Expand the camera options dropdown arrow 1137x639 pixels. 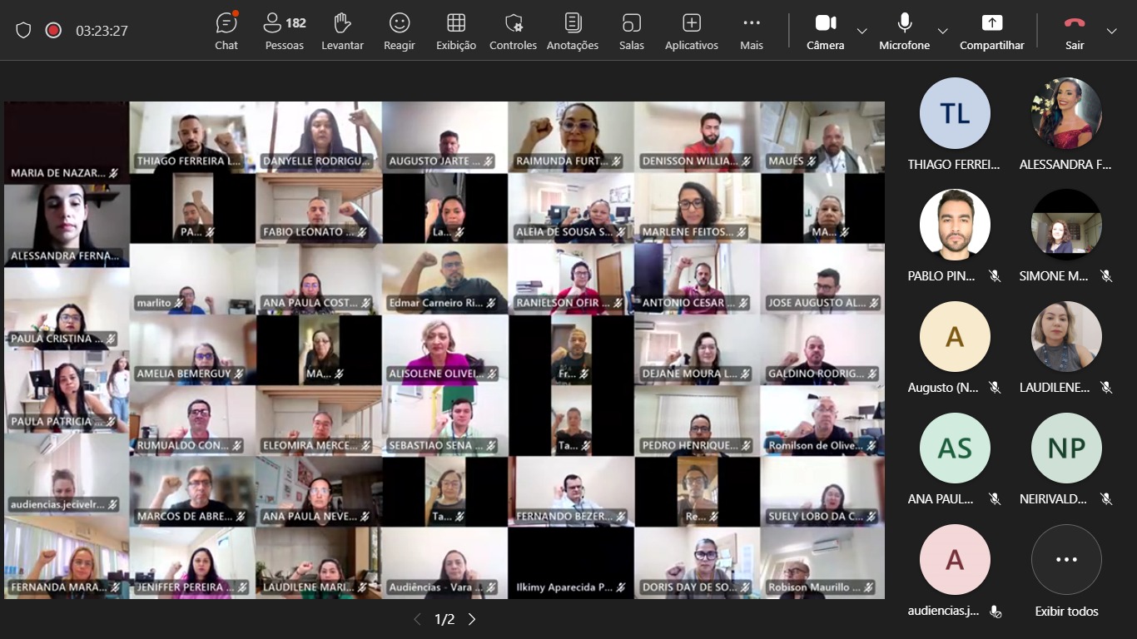862,31
